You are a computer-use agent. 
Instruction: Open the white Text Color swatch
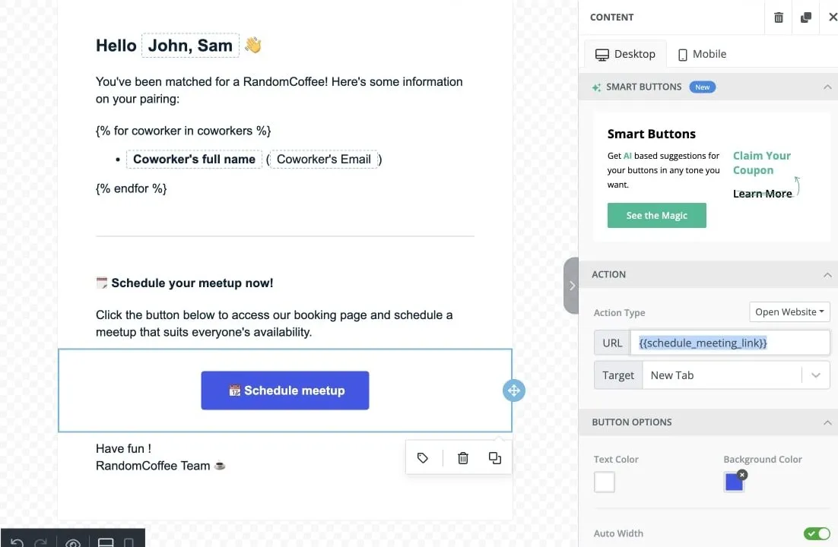pos(604,482)
